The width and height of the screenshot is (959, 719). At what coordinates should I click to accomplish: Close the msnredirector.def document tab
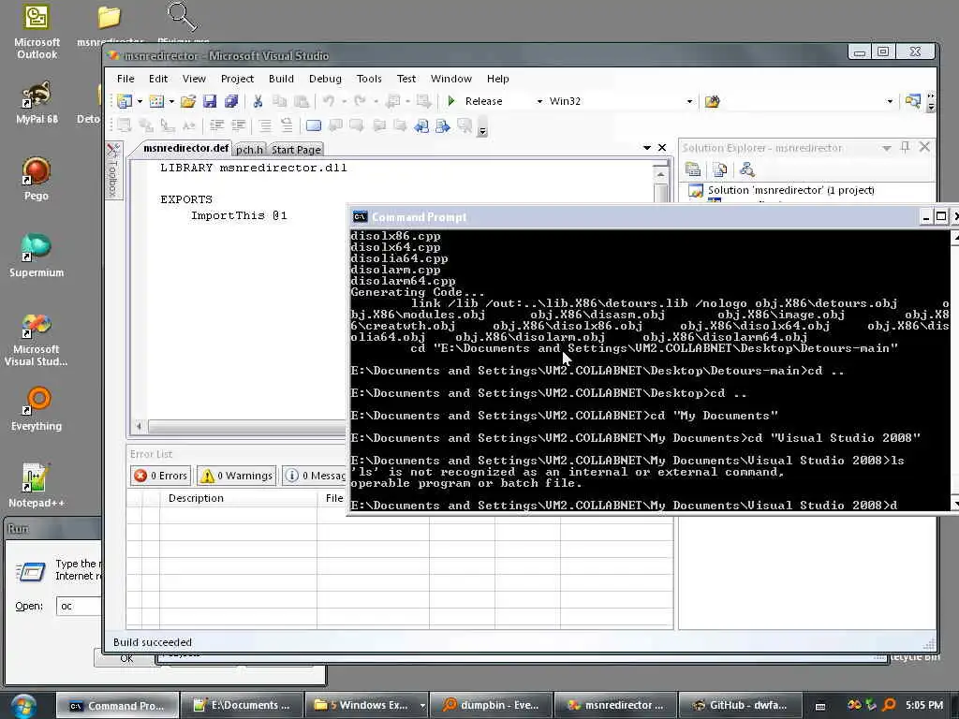pyautogui.click(x=662, y=147)
